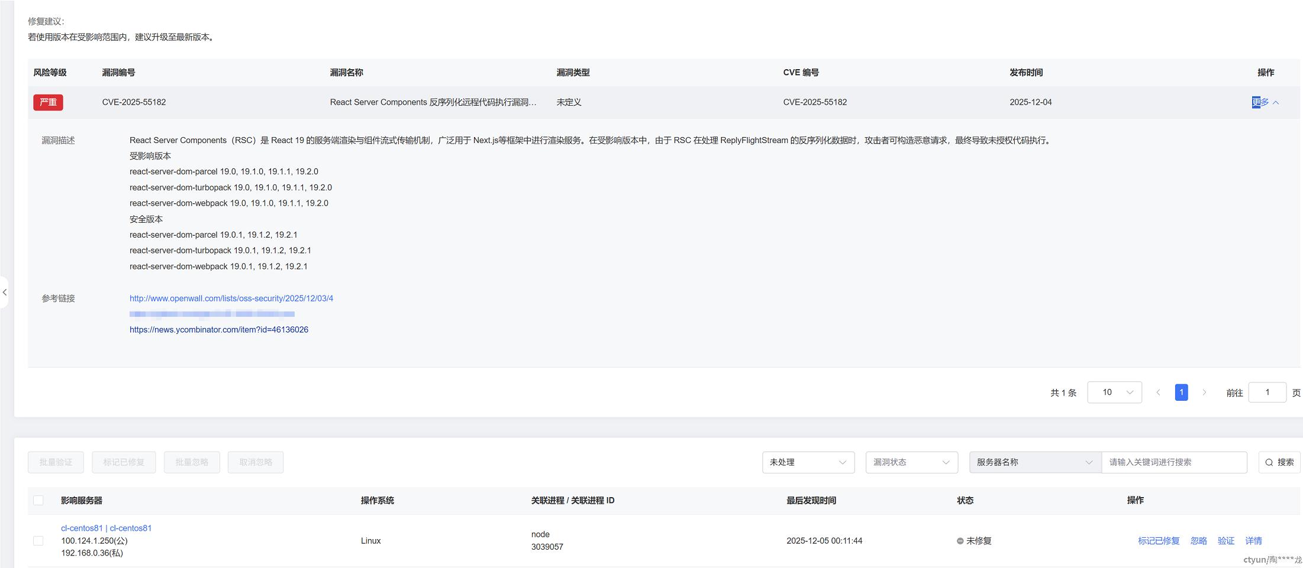The width and height of the screenshot is (1303, 568).
Task: Collapse the side panel using the left edge arrow
Action: (x=5, y=292)
